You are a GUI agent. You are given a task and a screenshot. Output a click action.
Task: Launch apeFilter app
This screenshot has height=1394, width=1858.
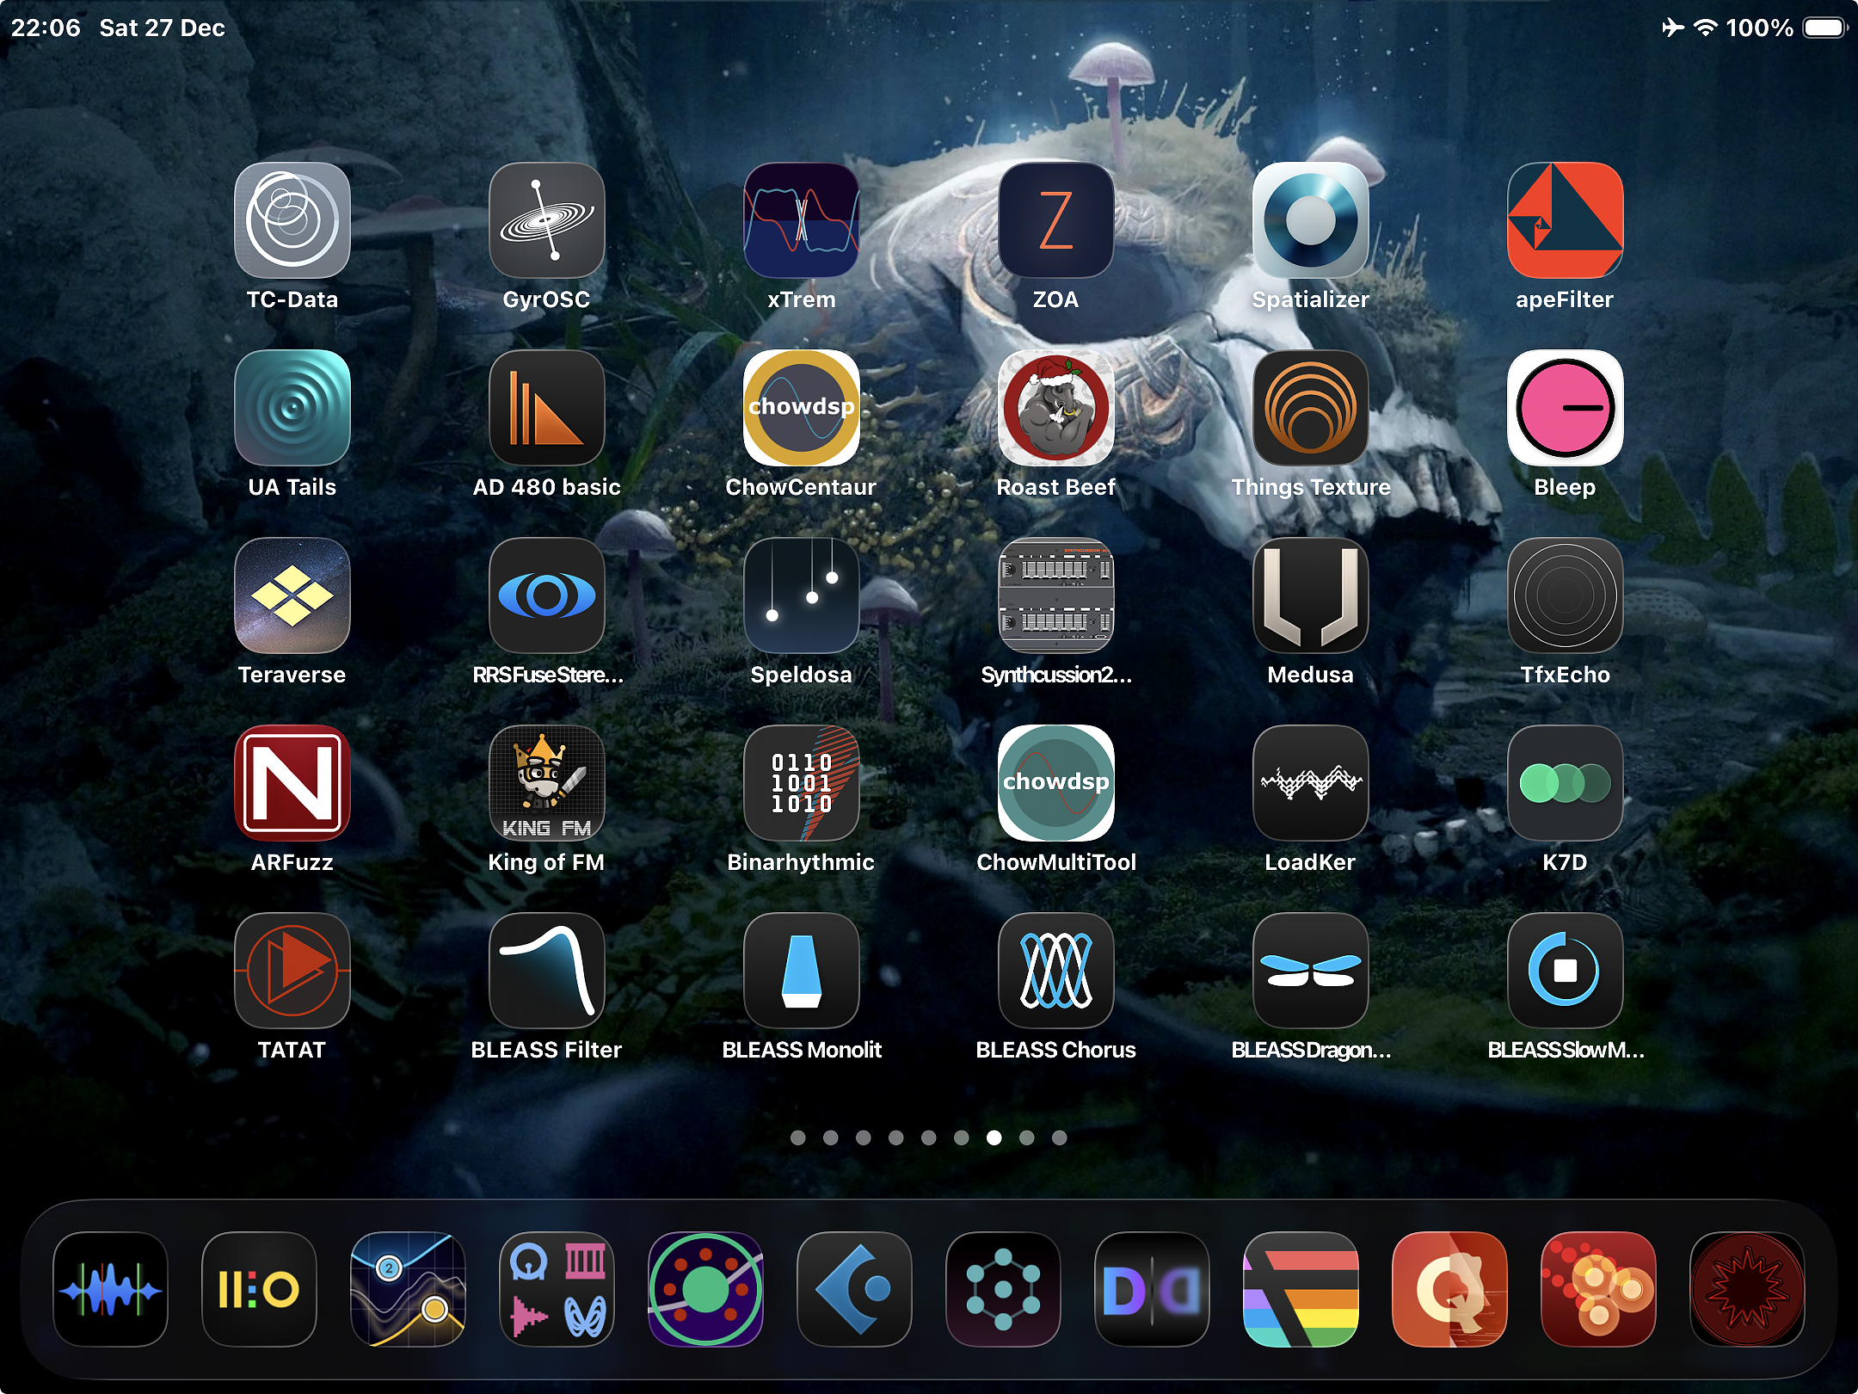click(x=1565, y=220)
